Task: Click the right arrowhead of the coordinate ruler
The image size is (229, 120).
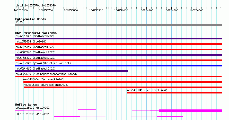Action: point(221,8)
